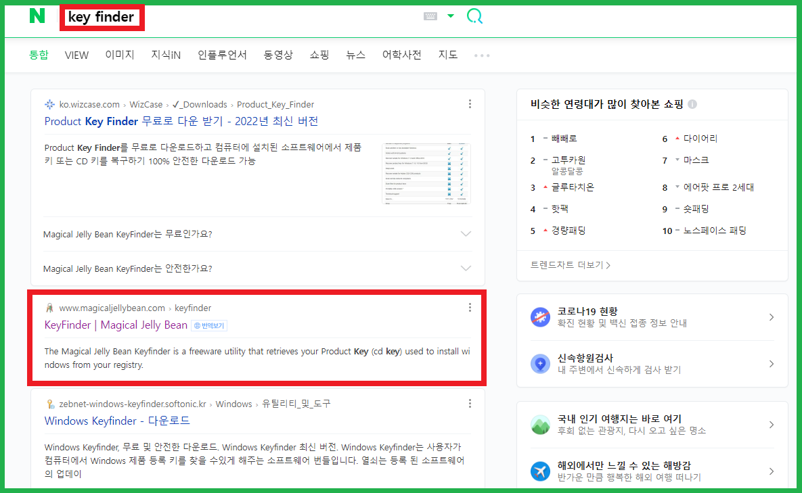Open options menu for the WizCase result
This screenshot has width=802, height=493.
(470, 103)
